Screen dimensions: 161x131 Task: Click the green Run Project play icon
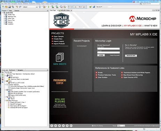pos(49,7)
